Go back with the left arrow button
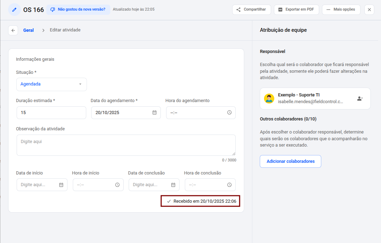The image size is (381, 243). pyautogui.click(x=13, y=30)
